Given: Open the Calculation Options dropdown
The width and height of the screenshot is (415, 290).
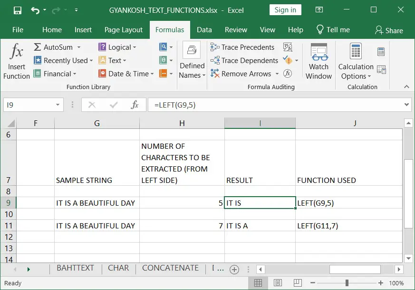Looking at the screenshot, I should [356, 61].
